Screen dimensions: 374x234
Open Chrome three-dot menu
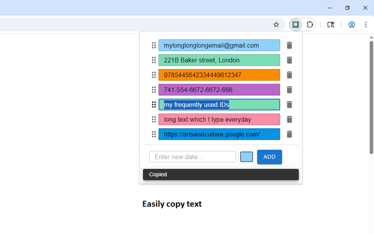(366, 25)
